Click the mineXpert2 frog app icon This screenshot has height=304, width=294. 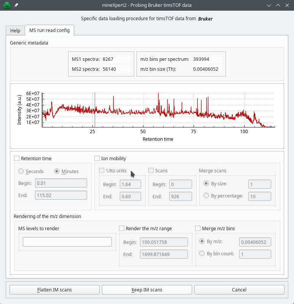tap(6, 5)
